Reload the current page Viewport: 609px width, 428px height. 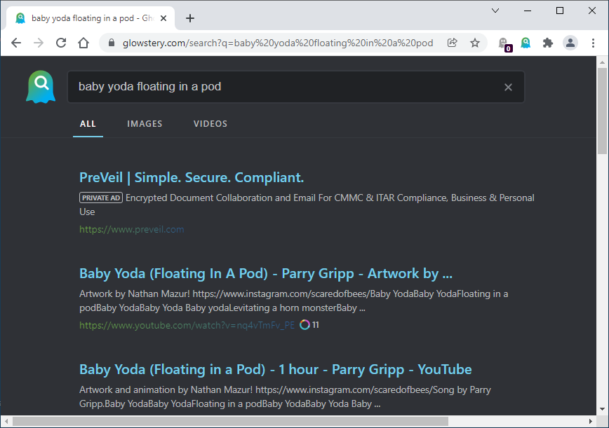coord(61,43)
